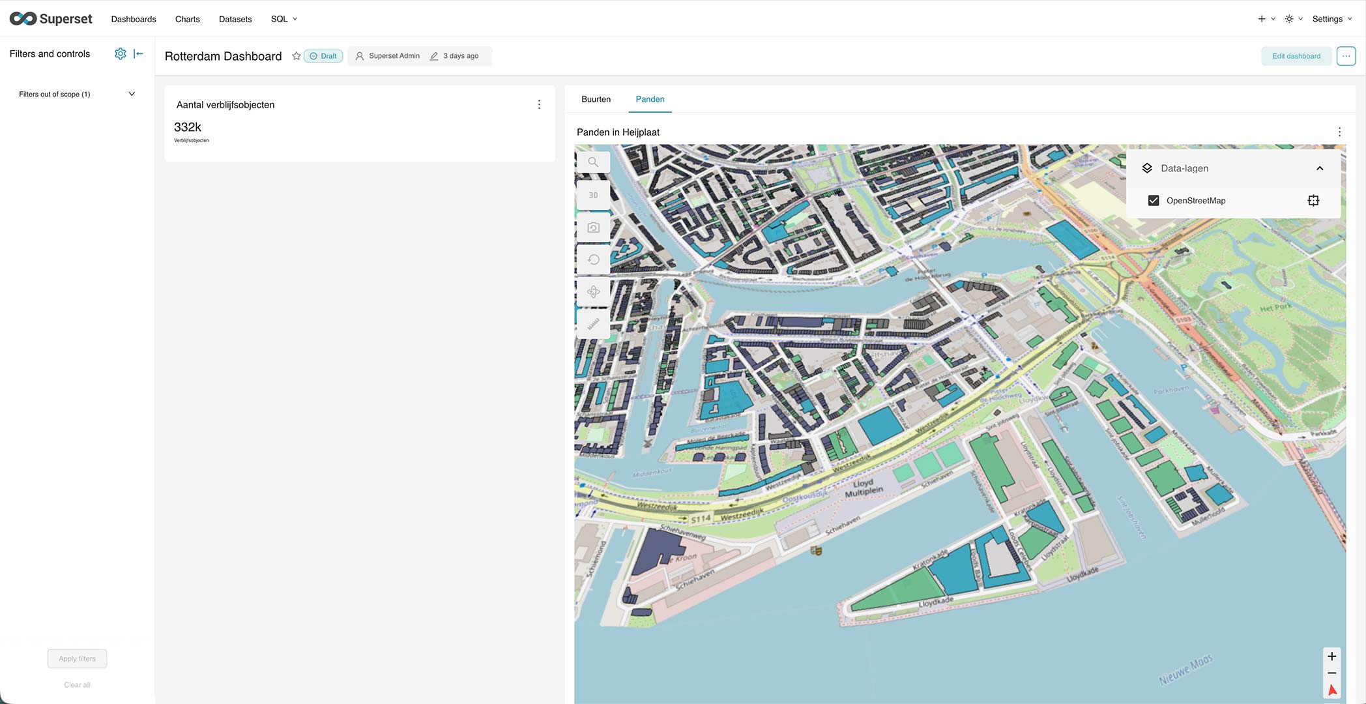Click the map zoom in plus

1332,656
